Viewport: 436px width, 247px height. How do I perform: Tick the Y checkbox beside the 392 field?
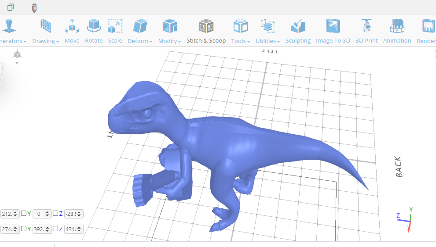tap(24, 229)
